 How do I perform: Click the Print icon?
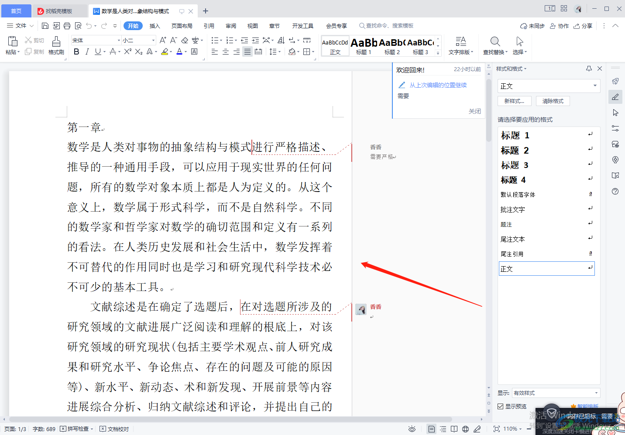[67, 26]
